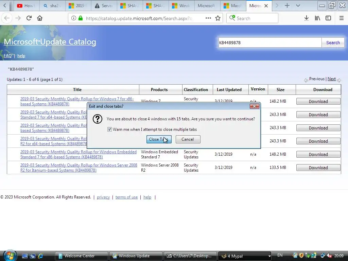
Task: Click the catalog Search button
Action: pos(333,42)
